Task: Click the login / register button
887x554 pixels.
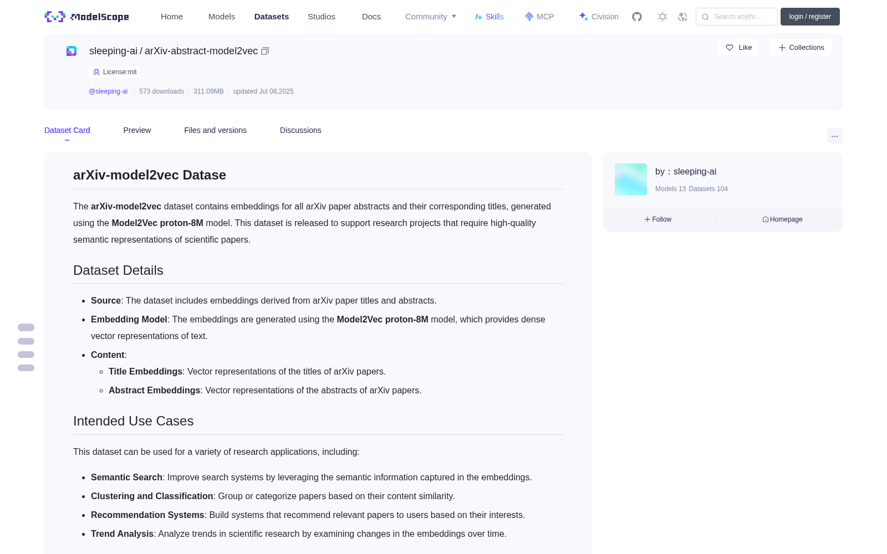Action: point(810,17)
